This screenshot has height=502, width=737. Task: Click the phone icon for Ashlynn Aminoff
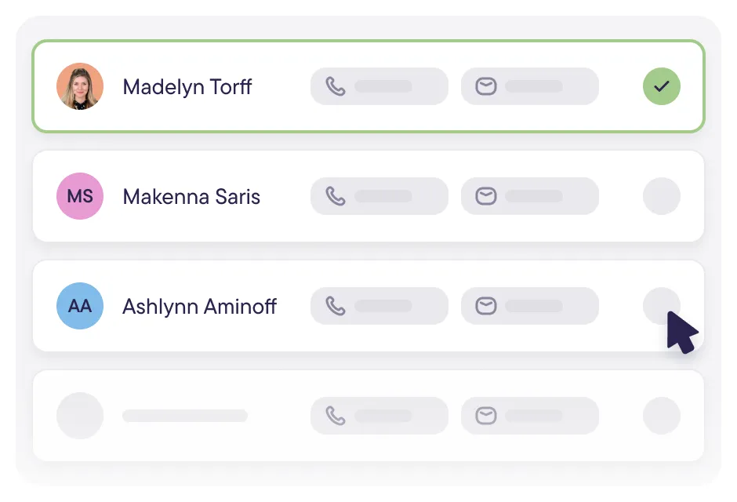[x=336, y=306]
